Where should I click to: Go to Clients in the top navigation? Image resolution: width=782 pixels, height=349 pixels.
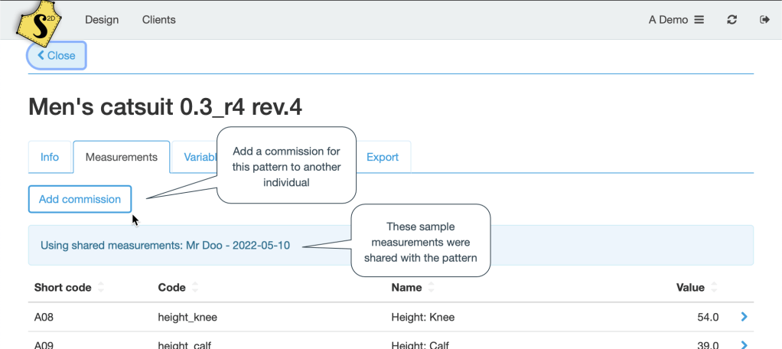point(158,20)
